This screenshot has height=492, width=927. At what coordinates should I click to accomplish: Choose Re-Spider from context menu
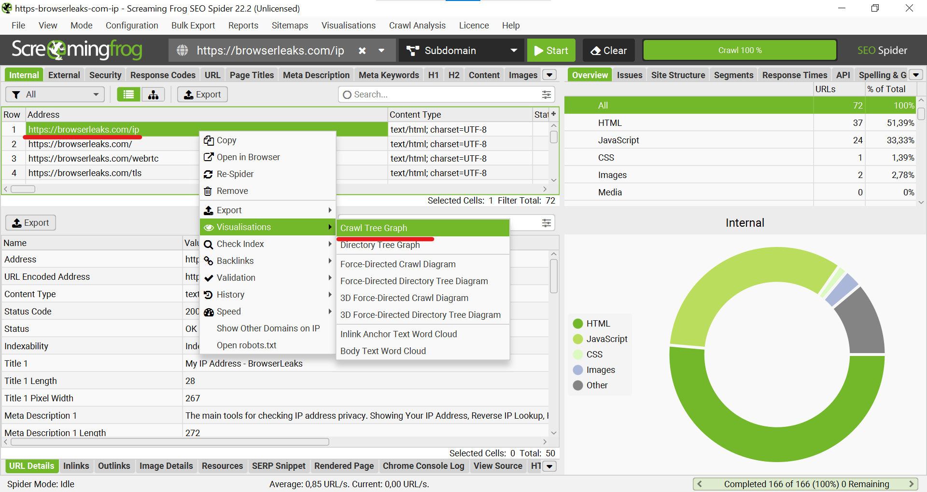click(x=235, y=174)
